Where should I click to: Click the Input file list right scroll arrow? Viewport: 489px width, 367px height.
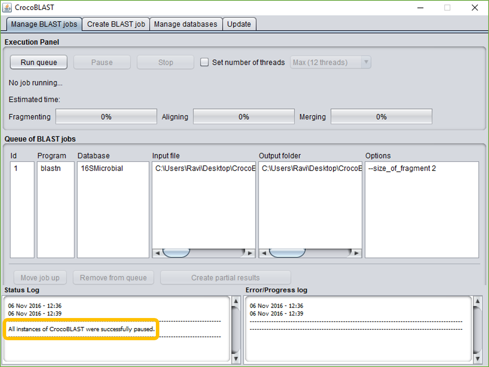(x=250, y=253)
